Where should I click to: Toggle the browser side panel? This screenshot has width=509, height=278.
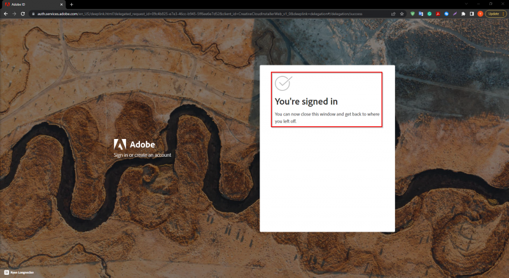pos(471,14)
